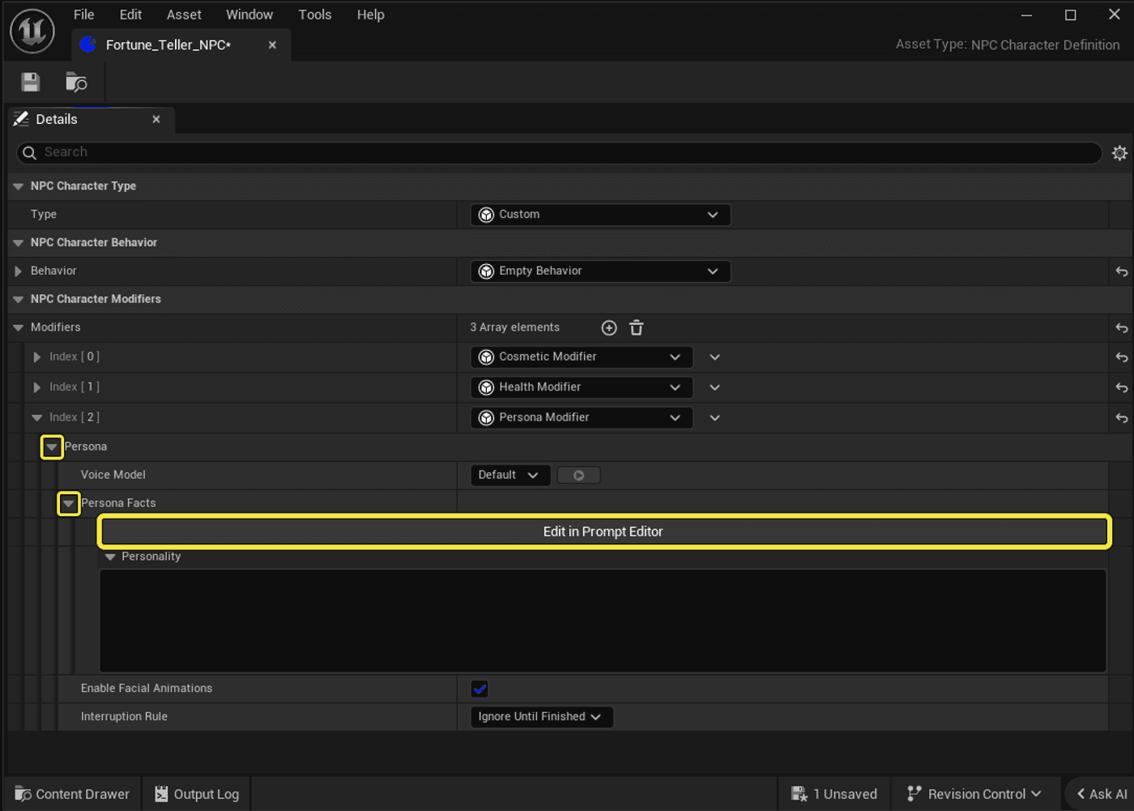Viewport: 1134px width, 811px height.
Task: Reset Index [ 1 ] to its default value
Action: click(1121, 388)
